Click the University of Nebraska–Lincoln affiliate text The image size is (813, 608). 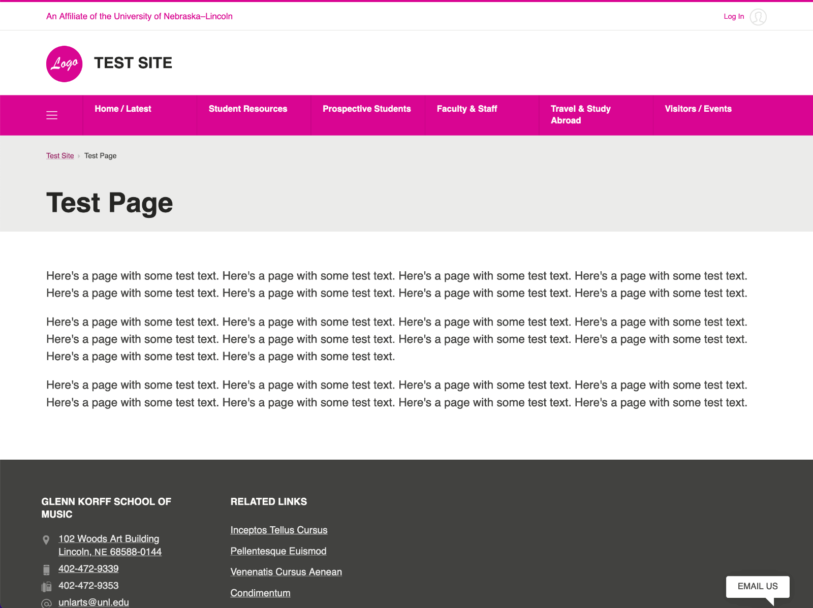click(139, 16)
